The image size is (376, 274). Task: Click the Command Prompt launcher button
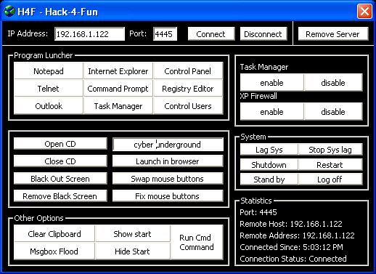118,89
